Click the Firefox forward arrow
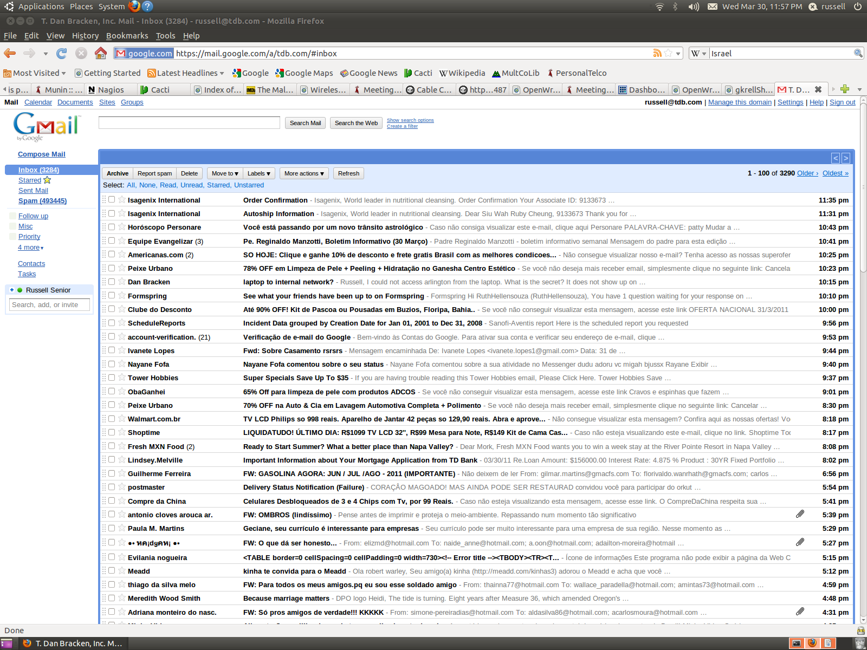This screenshot has height=650, width=867. pos(29,53)
